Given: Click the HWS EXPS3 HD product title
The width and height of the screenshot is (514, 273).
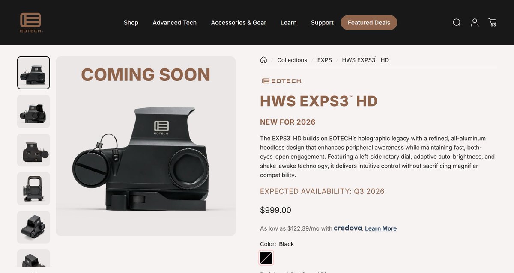Looking at the screenshot, I should (x=319, y=101).
